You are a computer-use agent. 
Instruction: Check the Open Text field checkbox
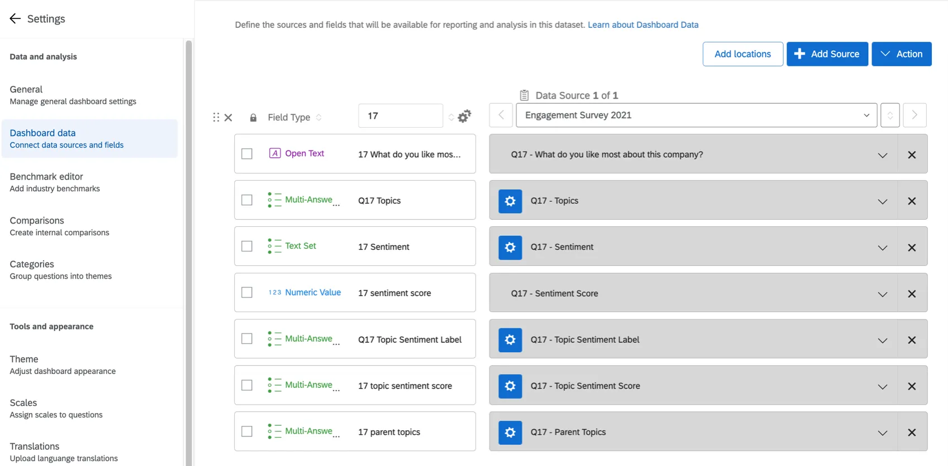pos(247,154)
